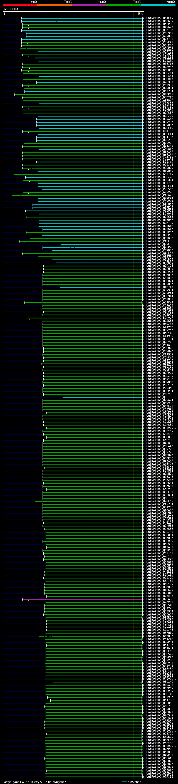Select the UniRef100_B6T7D4 entry
The image size is (178, 784).
(x=160, y=91)
